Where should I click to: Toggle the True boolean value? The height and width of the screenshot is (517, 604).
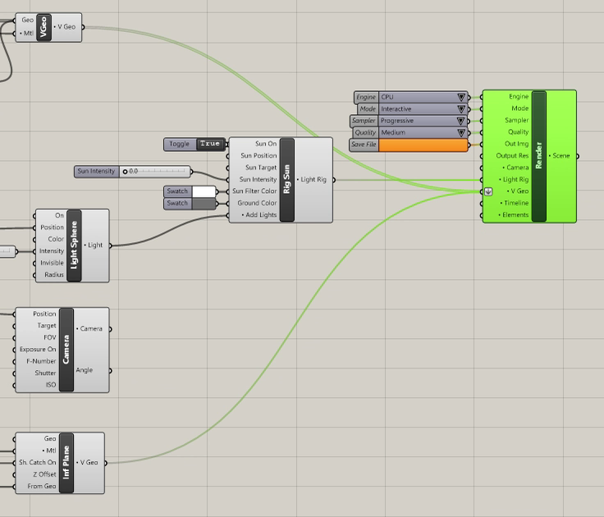click(x=210, y=144)
